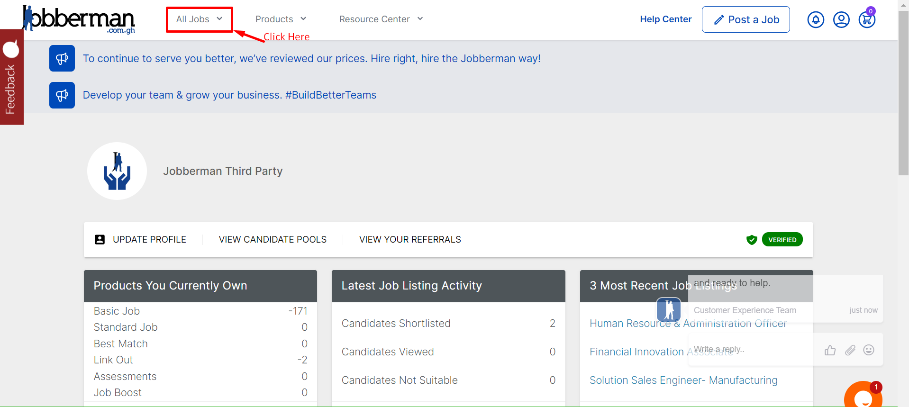Viewport: 909px width, 407px height.
Task: Click the attachment paperclip in chat
Action: coord(850,350)
